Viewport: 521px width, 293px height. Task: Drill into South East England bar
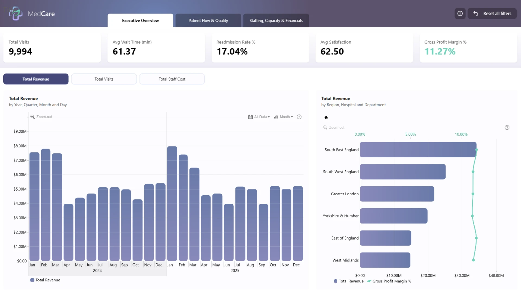(x=418, y=150)
